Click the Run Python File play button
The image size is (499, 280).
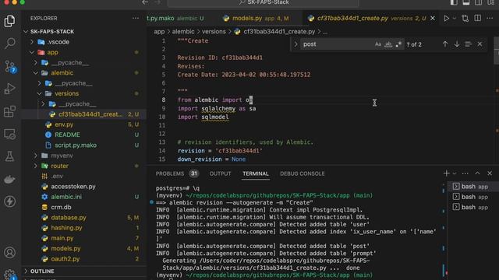[447, 19]
